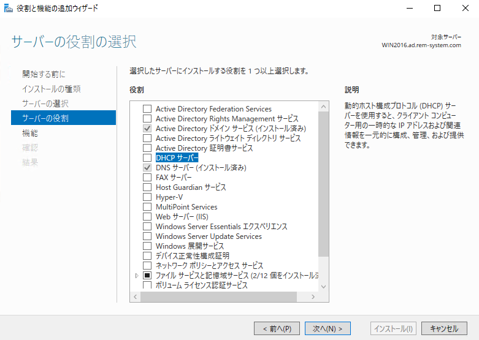Minimize the wizard window
This screenshot has width=479, height=340.
[x=410, y=8]
